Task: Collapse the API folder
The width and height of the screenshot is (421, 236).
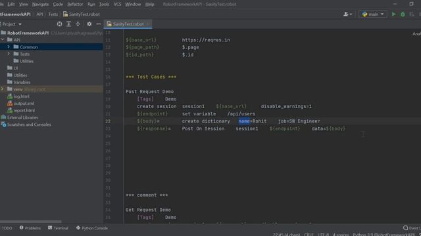Action: 3,39
